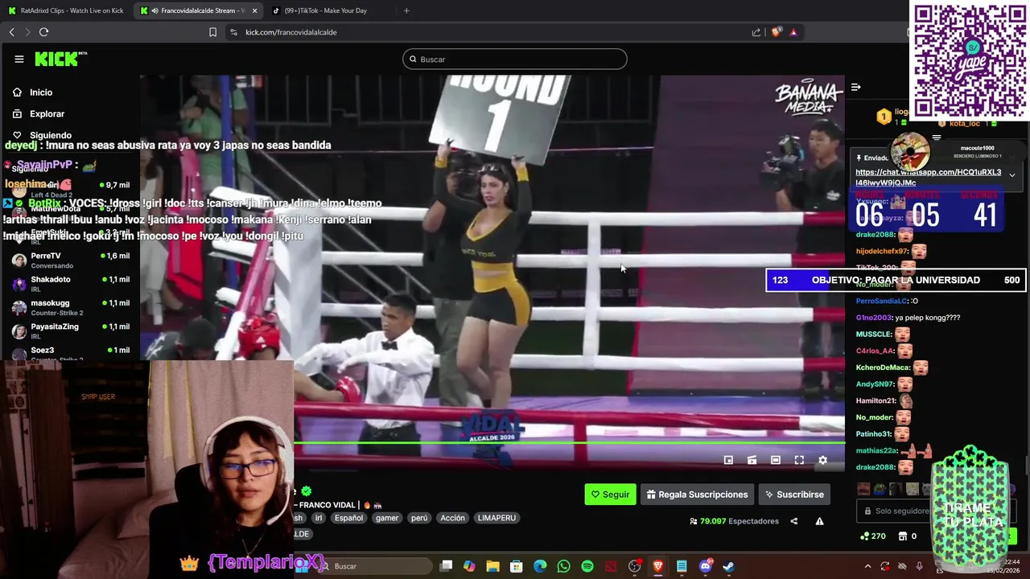This screenshot has width=1030, height=579.
Task: Toggle mini player mode
Action: [x=728, y=460]
